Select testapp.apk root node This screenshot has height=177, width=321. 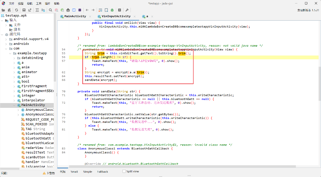coord(16,16)
